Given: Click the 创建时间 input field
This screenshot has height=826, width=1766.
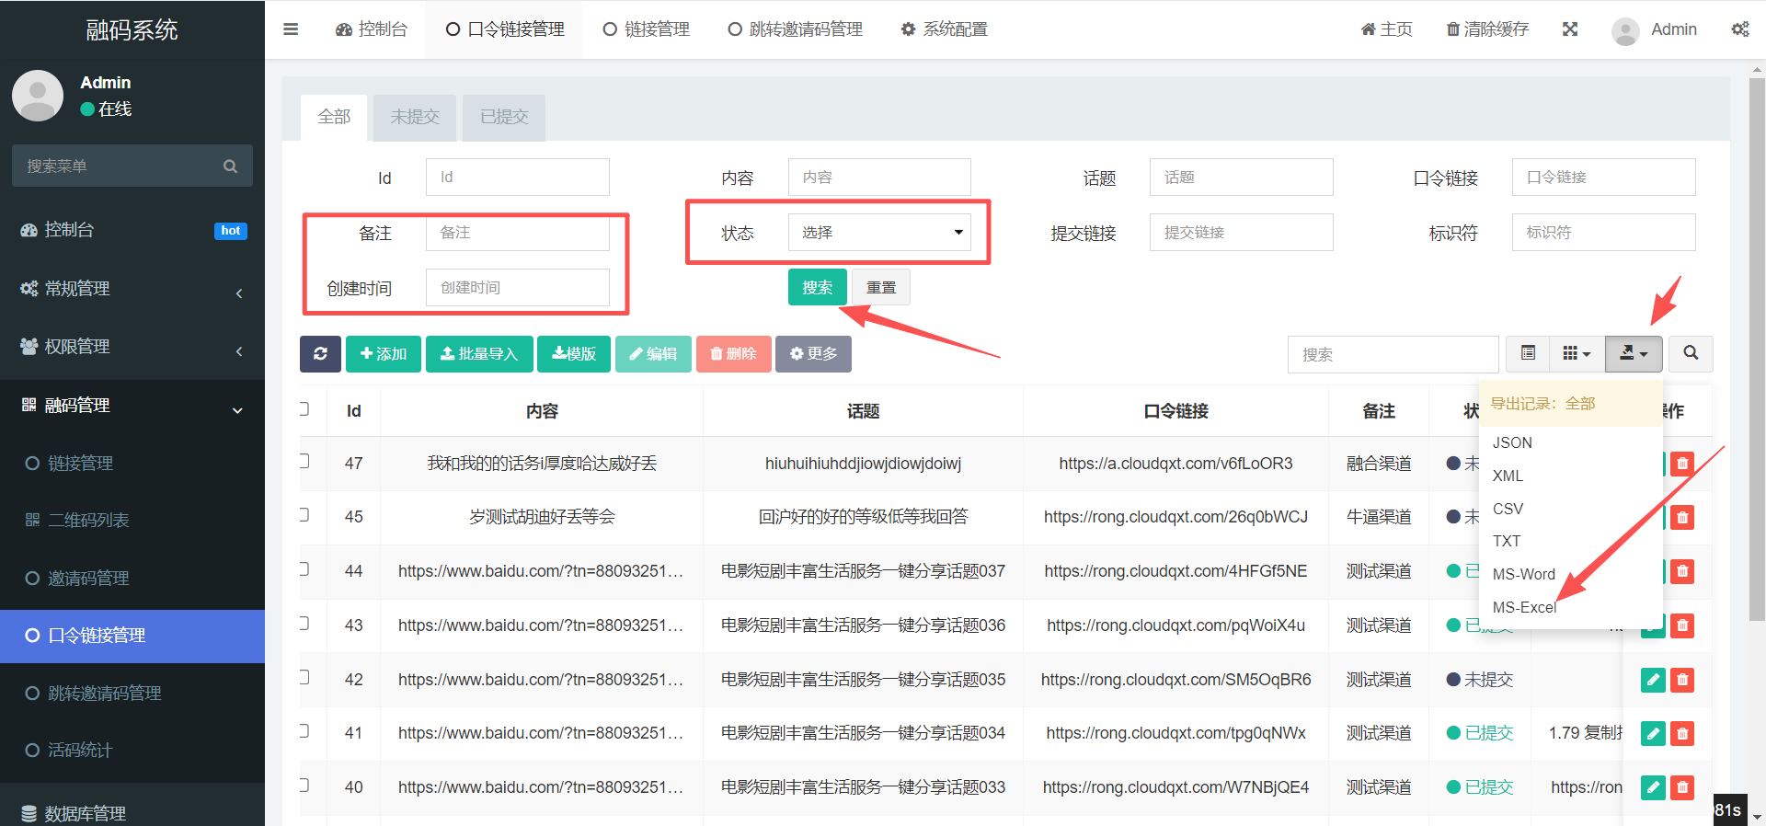Looking at the screenshot, I should tap(517, 288).
